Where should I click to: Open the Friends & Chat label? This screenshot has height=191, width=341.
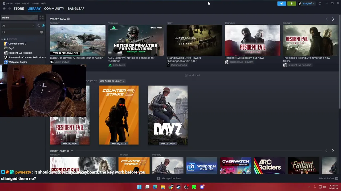[x=327, y=179]
